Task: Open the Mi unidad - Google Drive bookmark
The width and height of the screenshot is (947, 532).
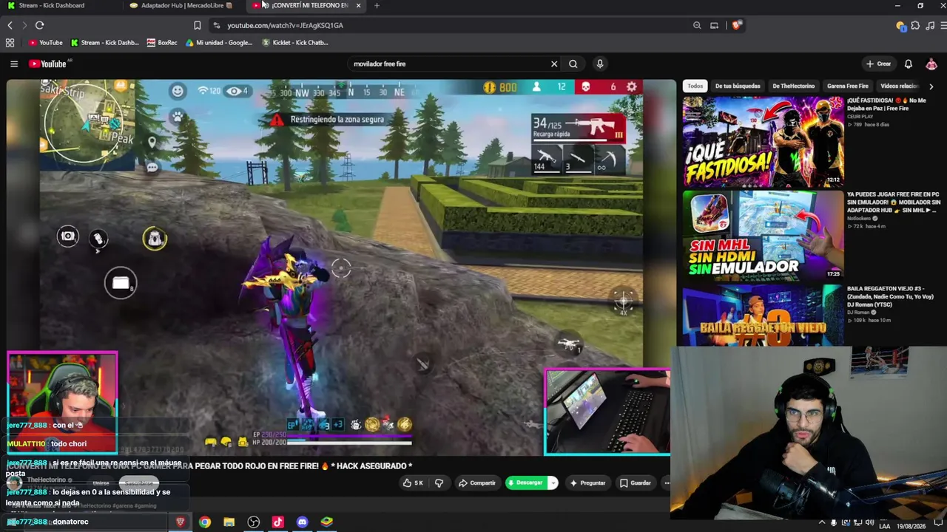Action: click(219, 43)
